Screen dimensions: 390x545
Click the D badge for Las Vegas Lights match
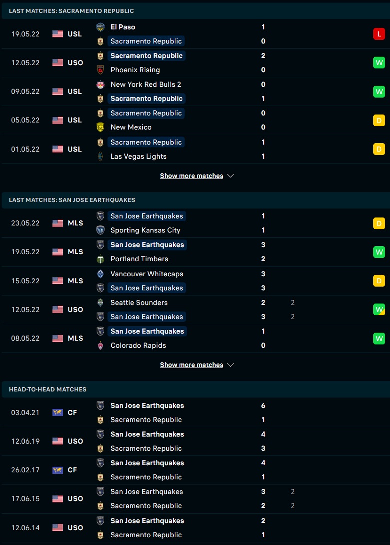[379, 149]
